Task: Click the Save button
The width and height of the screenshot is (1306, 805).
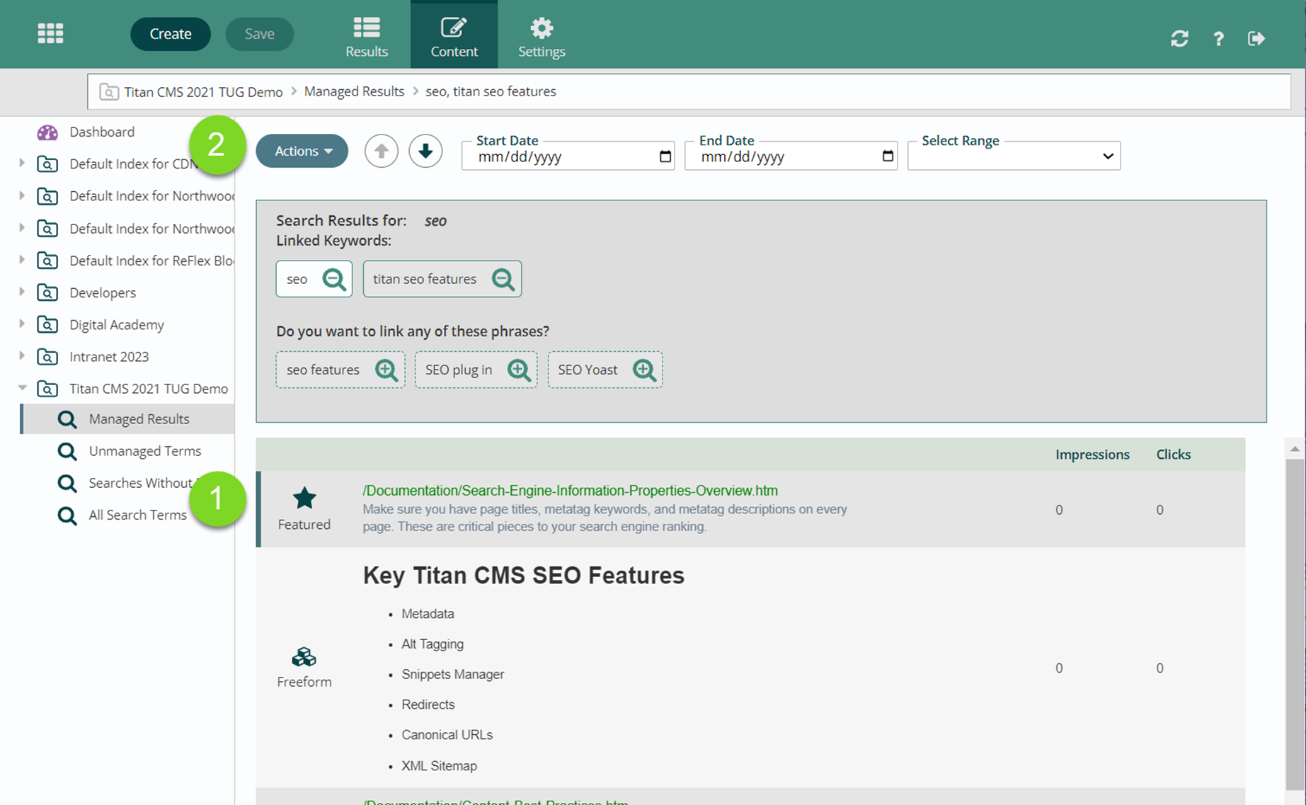Action: coord(259,34)
